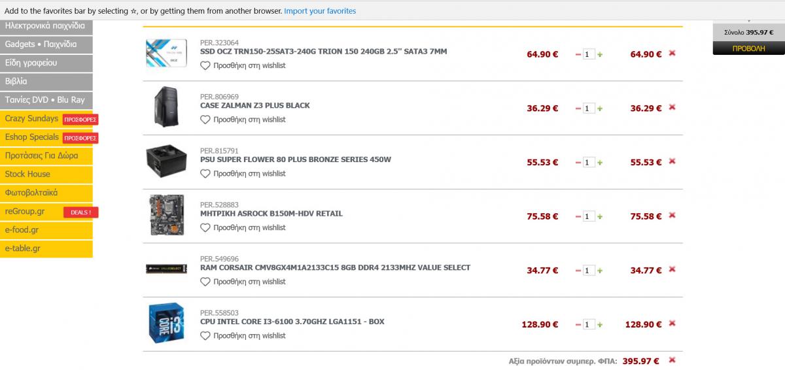Open ASRock B150M-HDV motherboard product title
Screen dimensions: 785x370
tap(271, 214)
